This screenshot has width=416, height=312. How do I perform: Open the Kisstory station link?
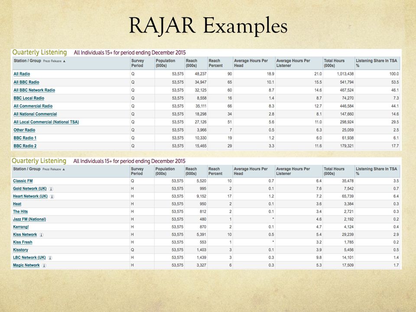coord(20,250)
